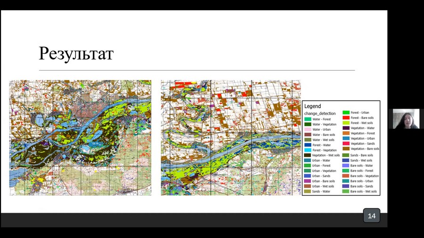This screenshot has height=238, width=424.
Task: Click the slide number 14 badge
Action: 371,216
